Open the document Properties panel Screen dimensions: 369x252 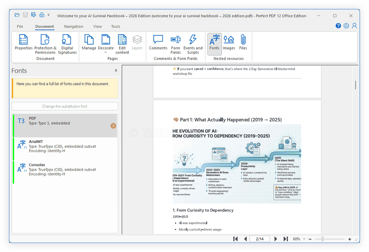pyautogui.click(x=23, y=43)
